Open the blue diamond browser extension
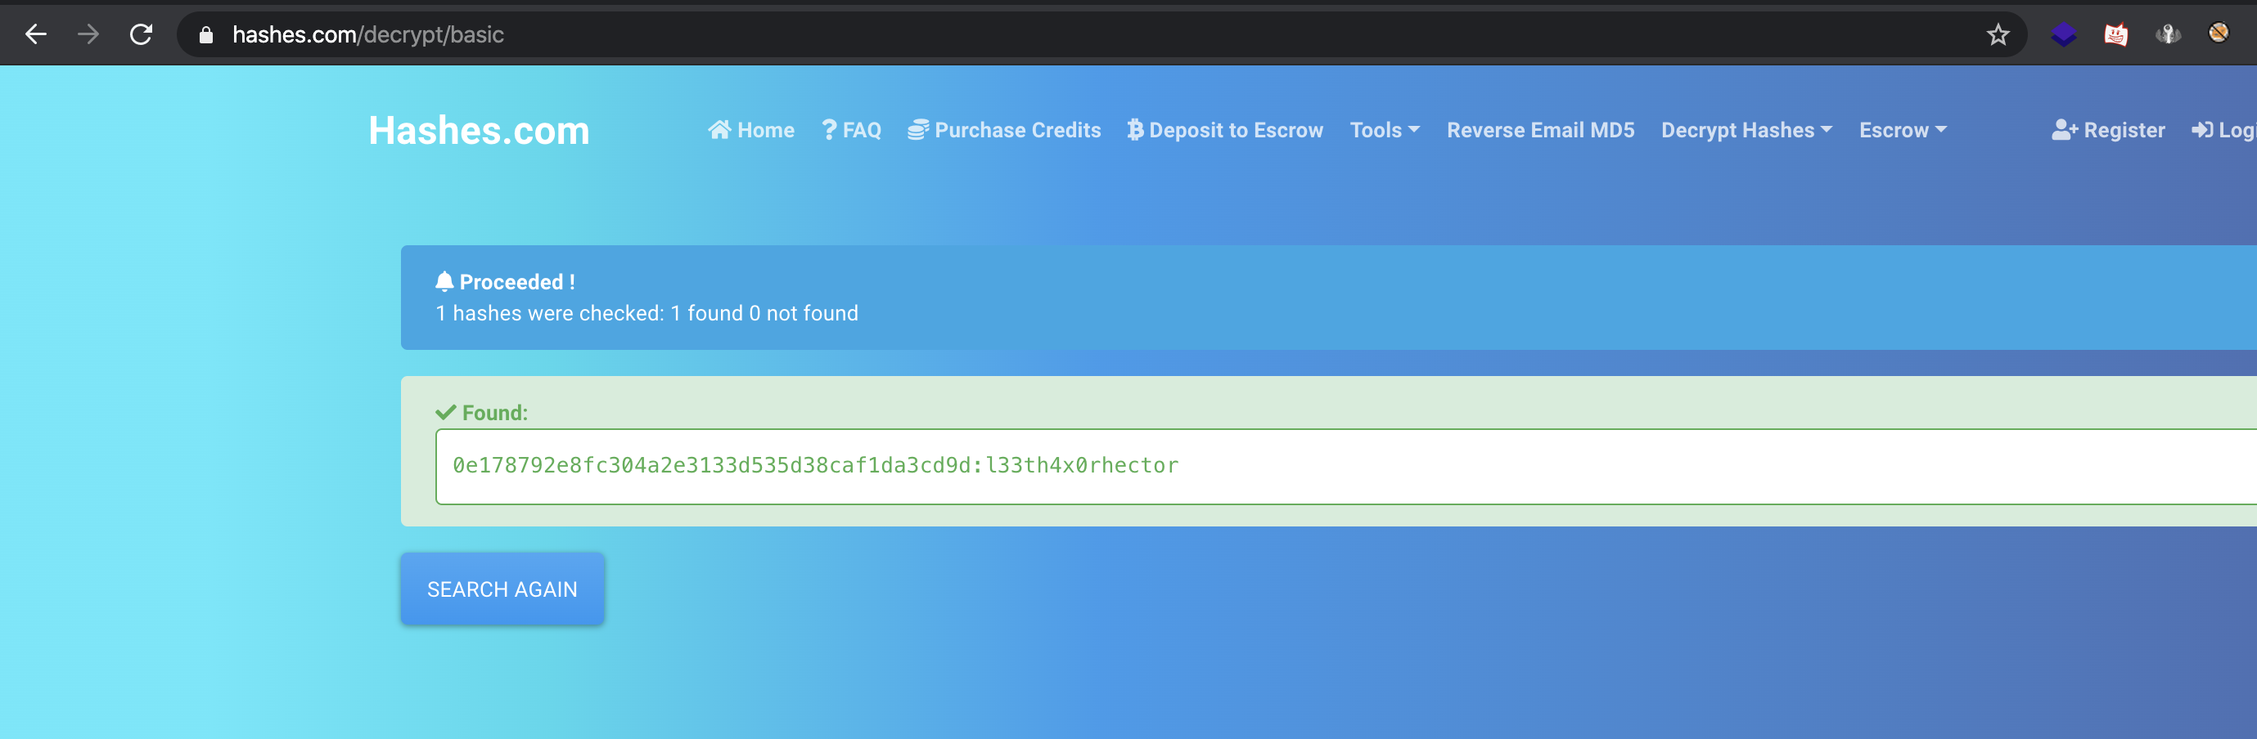Image resolution: width=2257 pixels, height=739 pixels. [x=2063, y=35]
